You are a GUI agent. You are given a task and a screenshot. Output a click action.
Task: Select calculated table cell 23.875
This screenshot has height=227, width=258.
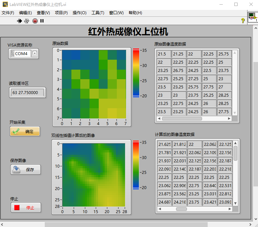tap(165, 194)
